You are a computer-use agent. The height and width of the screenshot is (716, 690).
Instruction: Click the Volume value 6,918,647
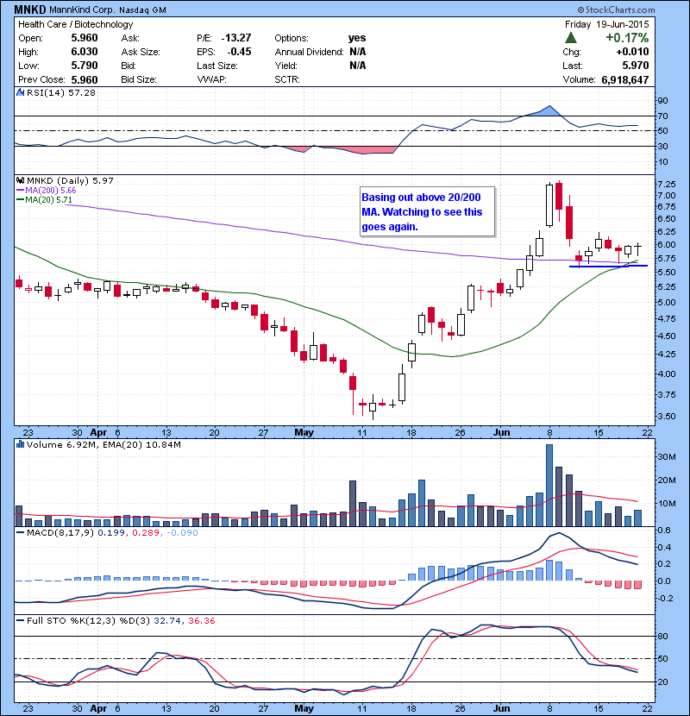coord(625,80)
